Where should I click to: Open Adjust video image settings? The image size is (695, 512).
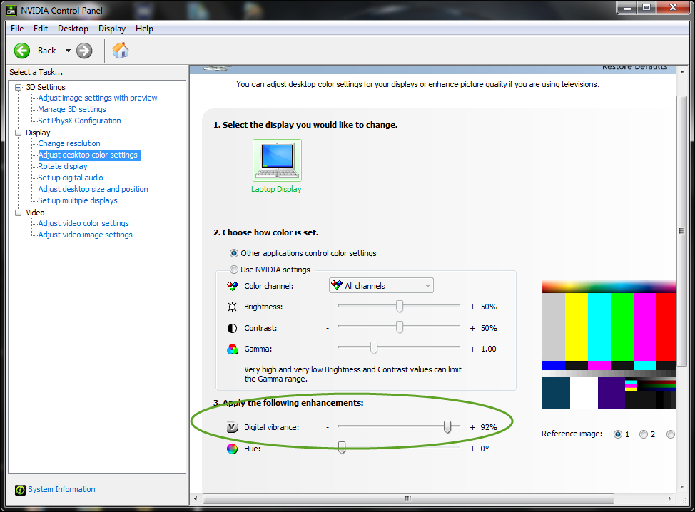(x=85, y=235)
